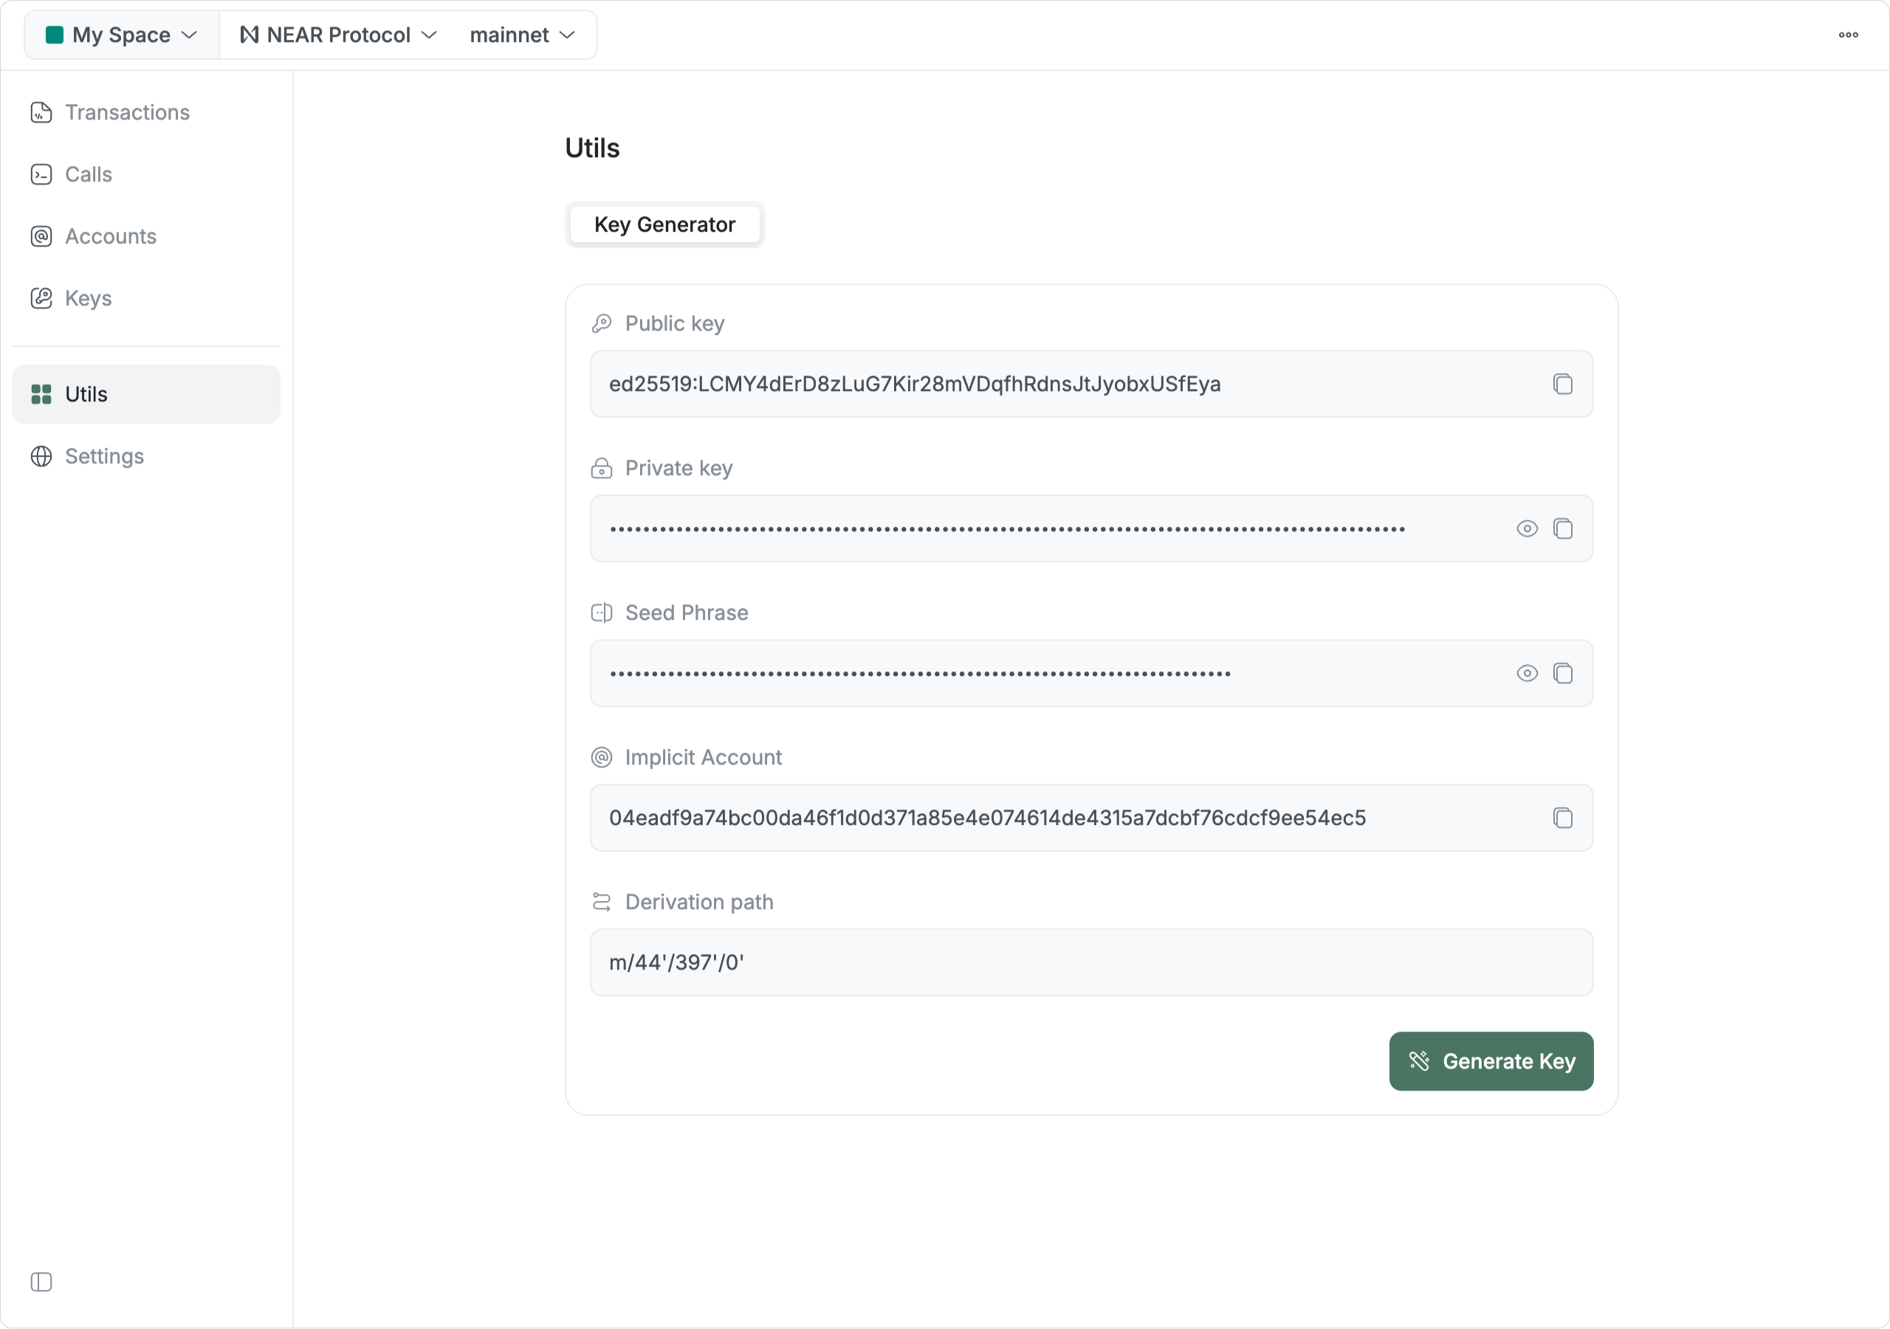1890x1329 pixels.
Task: Show the hidden seed phrase
Action: 1526,673
